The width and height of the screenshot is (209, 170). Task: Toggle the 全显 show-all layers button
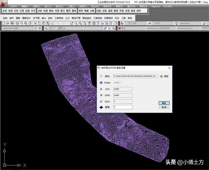tap(5, 11)
